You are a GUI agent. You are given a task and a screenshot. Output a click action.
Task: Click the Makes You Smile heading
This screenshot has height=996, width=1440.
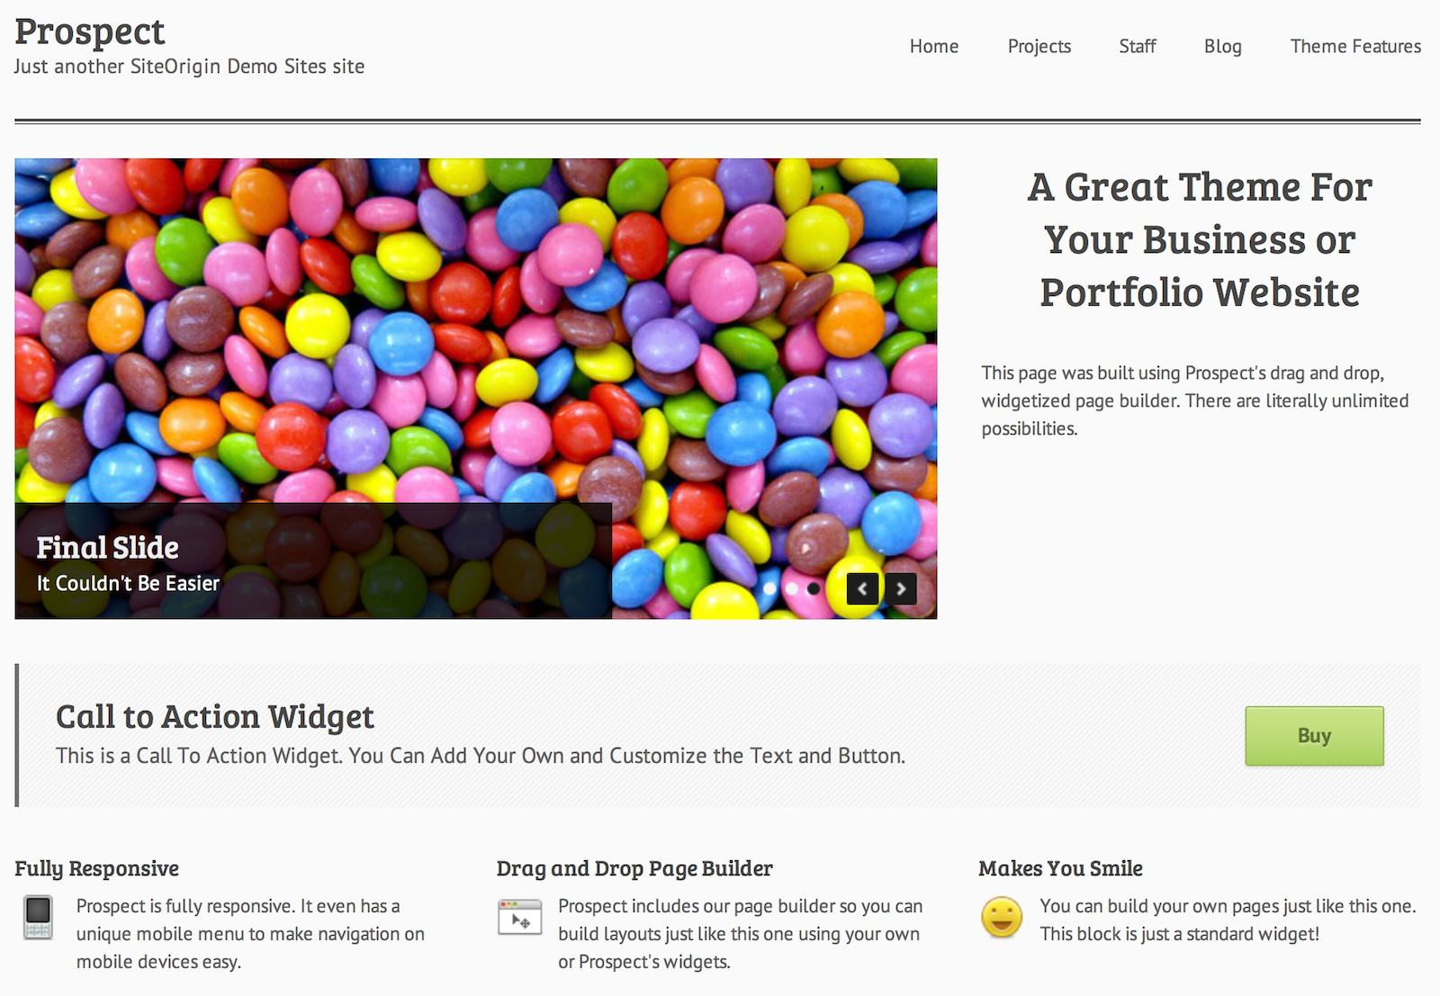pos(1060,868)
